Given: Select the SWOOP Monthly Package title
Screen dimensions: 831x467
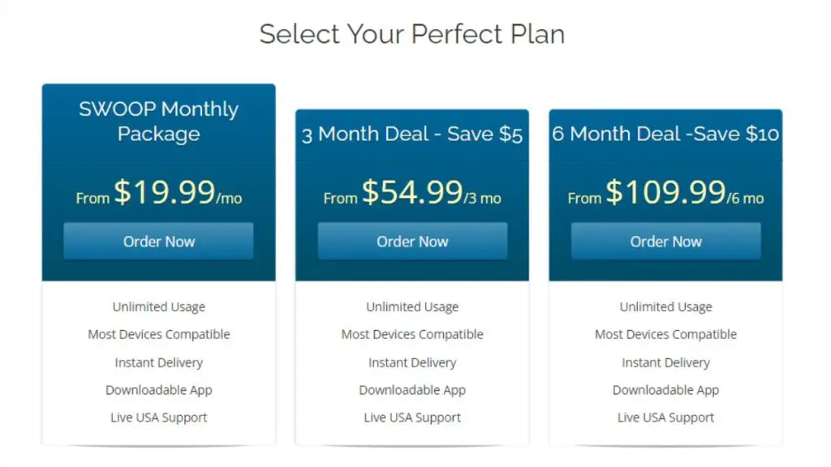Looking at the screenshot, I should pyautogui.click(x=158, y=122).
